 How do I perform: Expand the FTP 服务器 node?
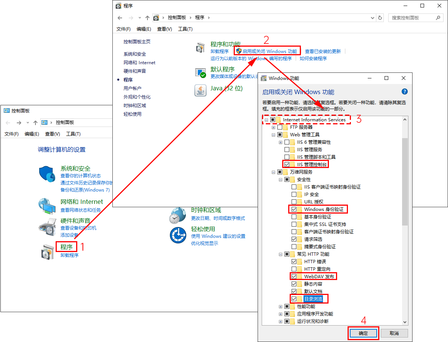(x=274, y=127)
